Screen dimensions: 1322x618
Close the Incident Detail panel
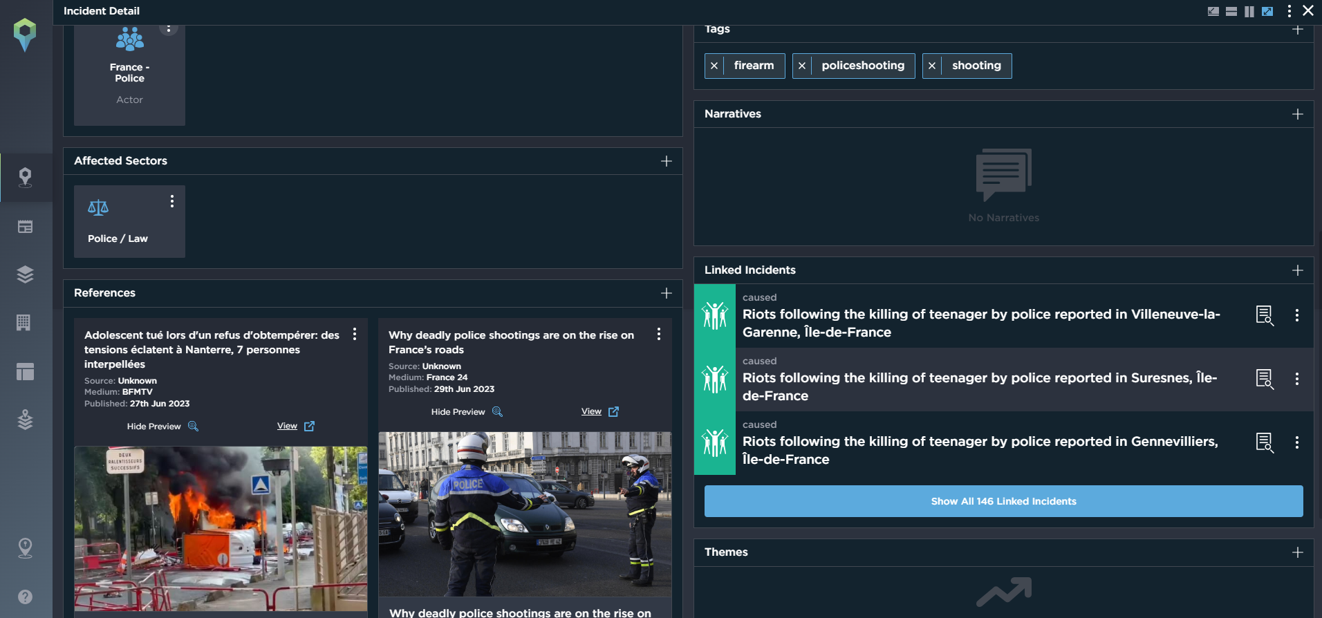pos(1308,11)
